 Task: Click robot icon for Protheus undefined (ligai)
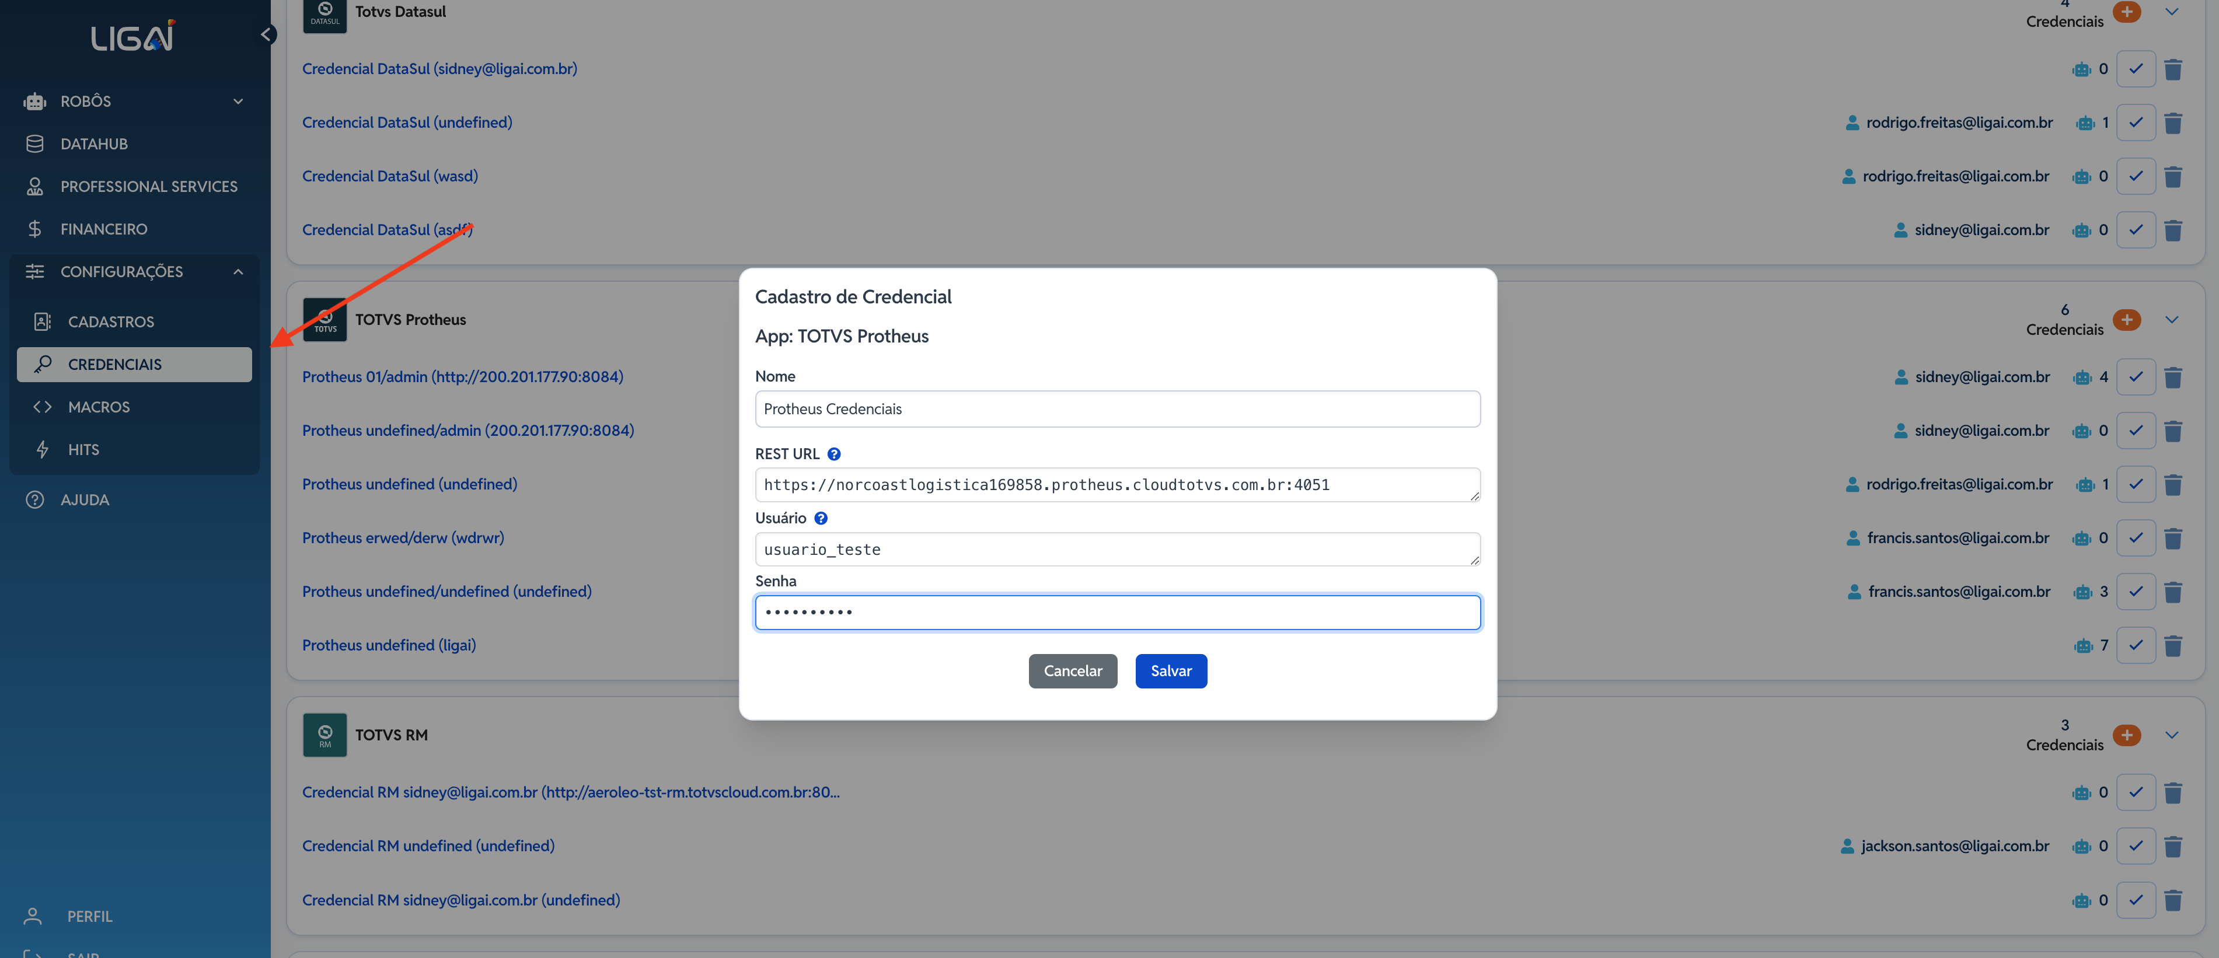[x=2083, y=645]
